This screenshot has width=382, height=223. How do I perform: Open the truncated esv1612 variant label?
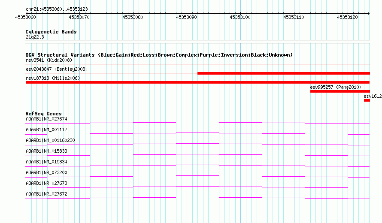click(x=373, y=96)
